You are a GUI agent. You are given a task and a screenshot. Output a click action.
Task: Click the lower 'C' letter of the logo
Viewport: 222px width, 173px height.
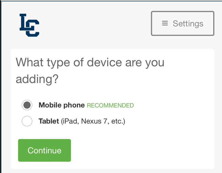coord(32,28)
